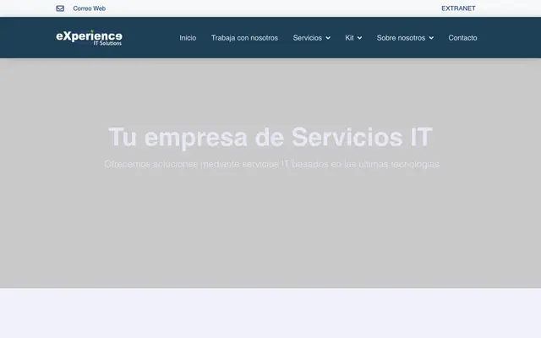Select the Sobre nosotros menu item

(401, 37)
